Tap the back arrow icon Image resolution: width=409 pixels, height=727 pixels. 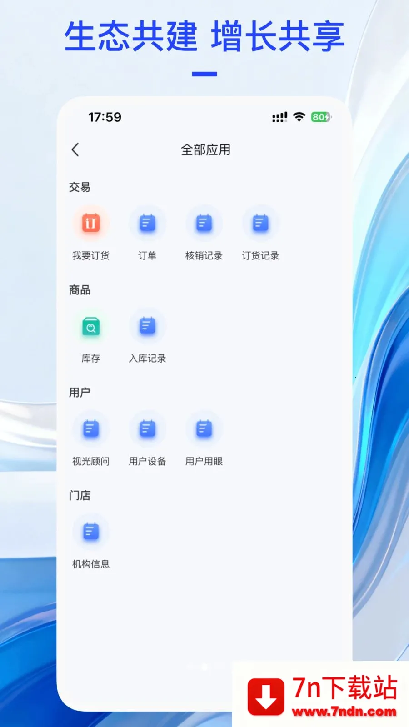click(75, 149)
